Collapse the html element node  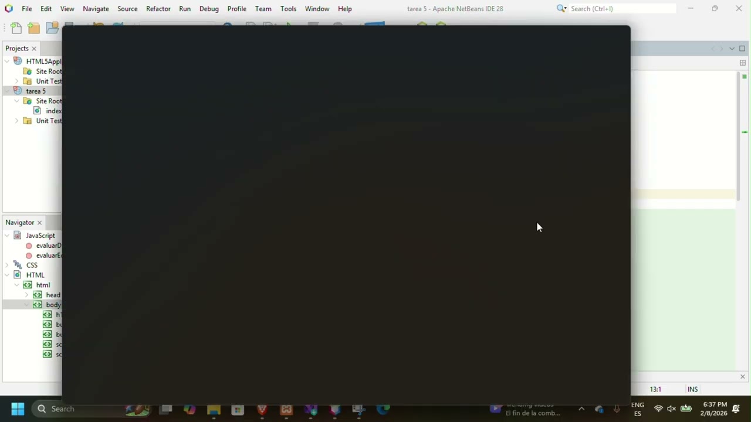coord(17,285)
